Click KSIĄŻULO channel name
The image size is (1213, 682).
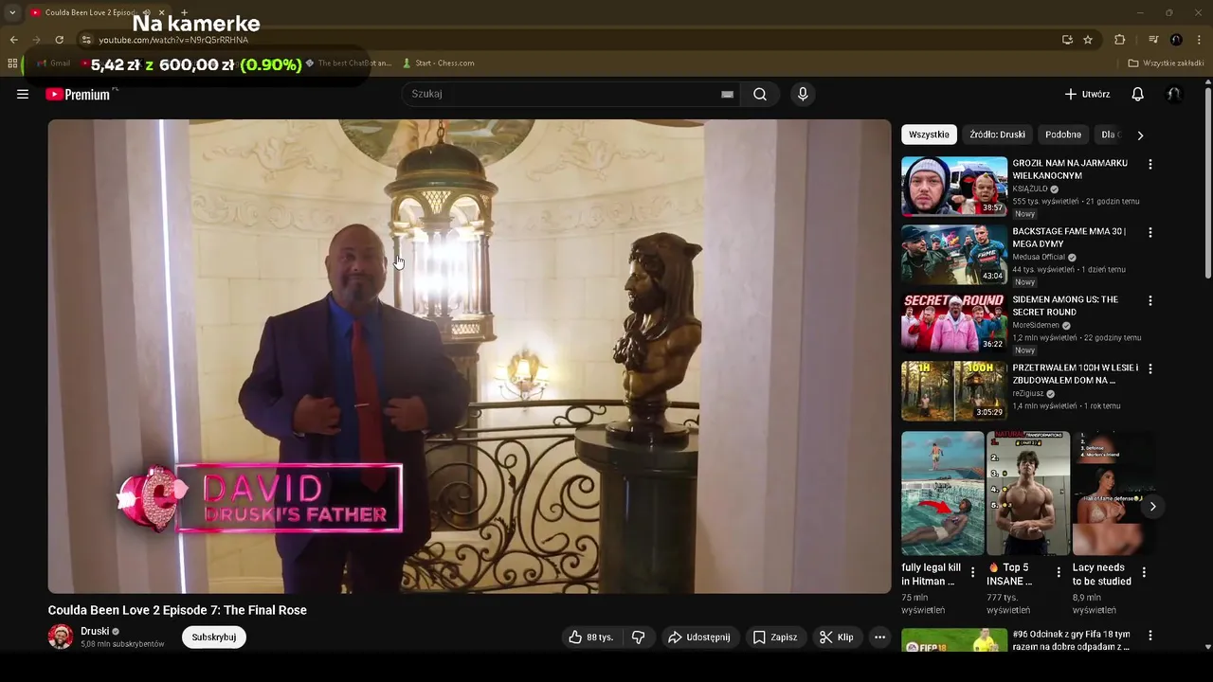1030,188
